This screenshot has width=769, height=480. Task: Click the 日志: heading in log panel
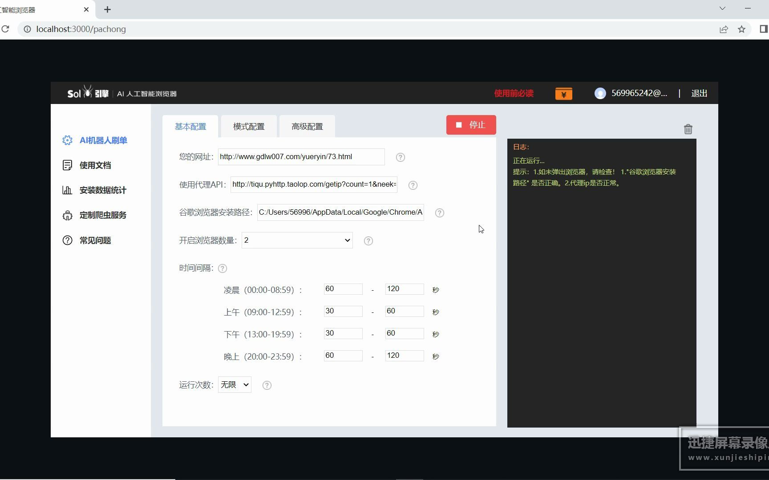[521, 147]
